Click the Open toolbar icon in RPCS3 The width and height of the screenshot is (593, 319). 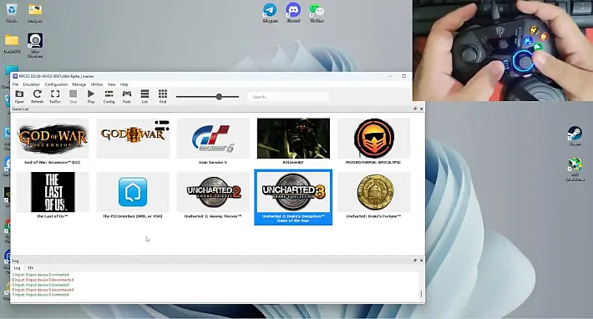click(19, 96)
